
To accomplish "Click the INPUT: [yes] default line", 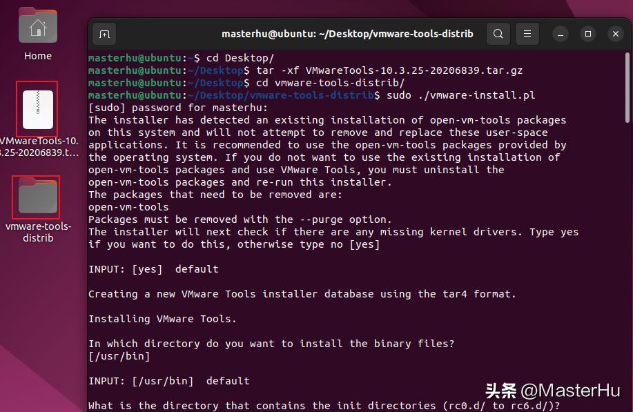I will point(152,268).
